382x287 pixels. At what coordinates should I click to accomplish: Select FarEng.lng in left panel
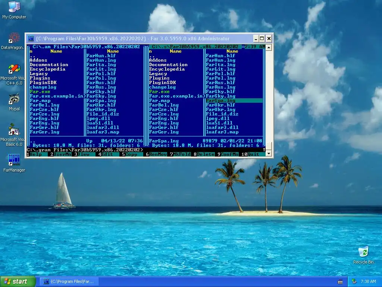45,123
